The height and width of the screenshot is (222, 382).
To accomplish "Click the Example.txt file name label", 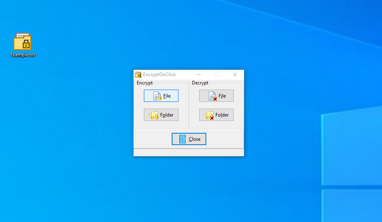I will pyautogui.click(x=23, y=55).
